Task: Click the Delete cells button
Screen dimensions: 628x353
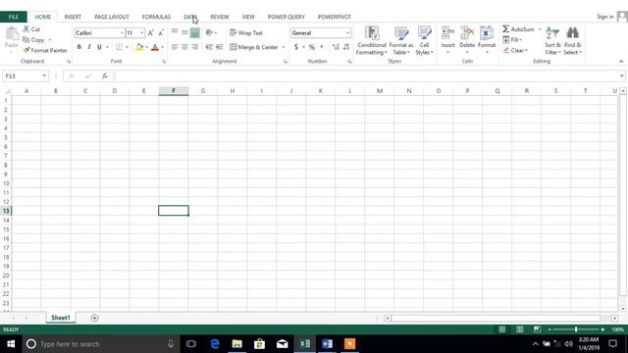Action: [467, 40]
